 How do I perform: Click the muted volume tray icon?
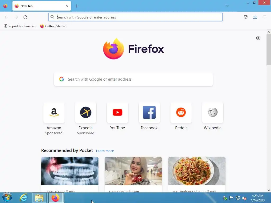coord(244,198)
